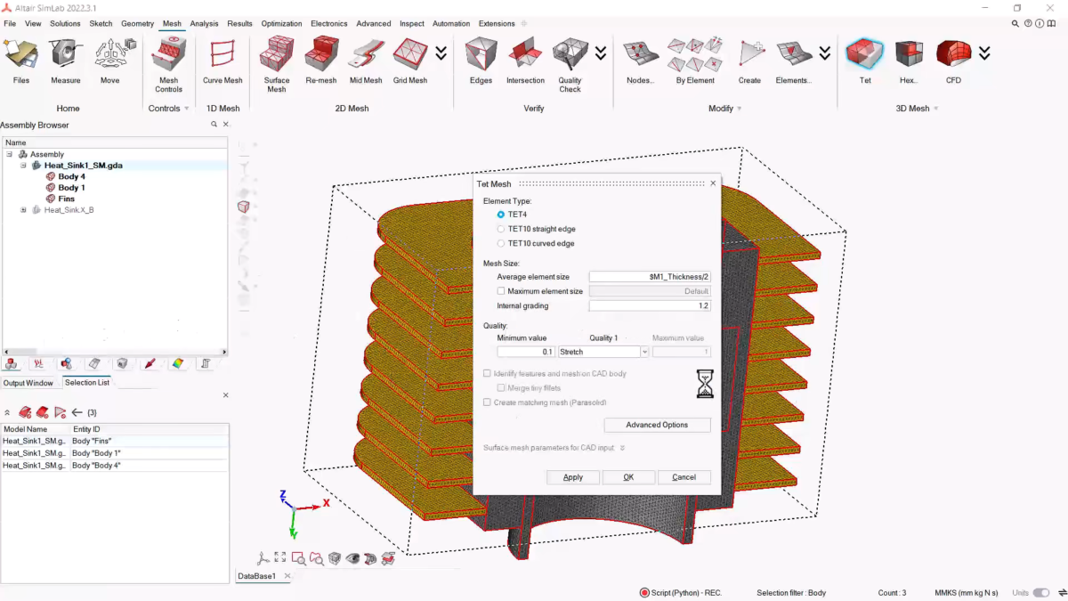The image size is (1068, 601).
Task: Open Advanced Options in Tet Mesh
Action: coord(657,425)
